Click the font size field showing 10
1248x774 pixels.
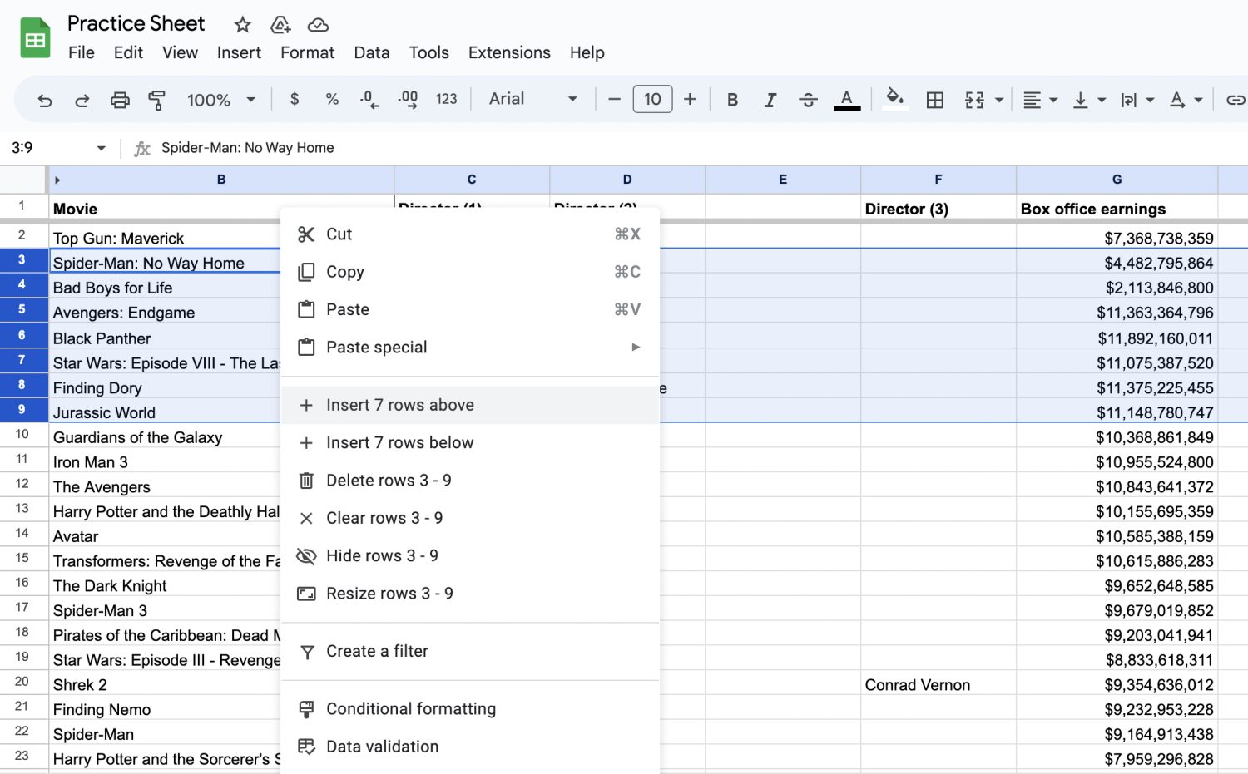(652, 99)
